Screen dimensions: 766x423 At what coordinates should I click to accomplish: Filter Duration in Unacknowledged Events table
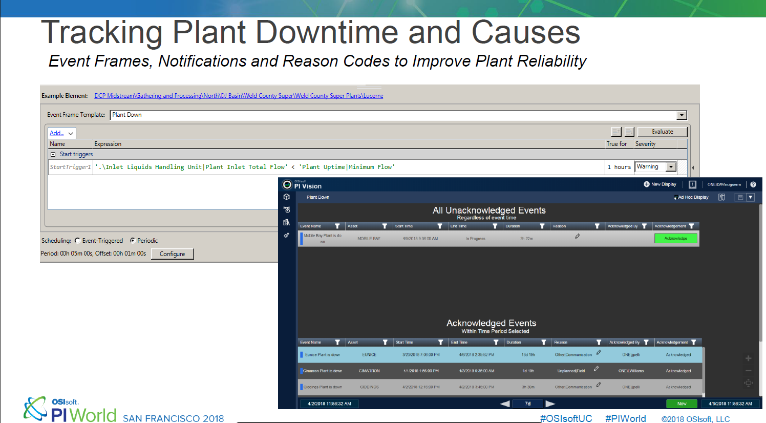click(x=542, y=226)
